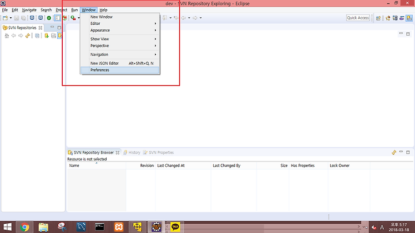Sort by Last Changed By column header

(233, 166)
